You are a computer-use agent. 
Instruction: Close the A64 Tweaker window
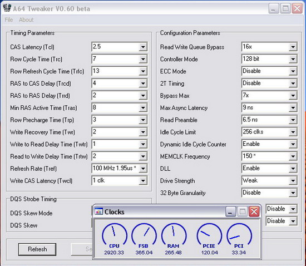pyautogui.click(x=297, y=8)
